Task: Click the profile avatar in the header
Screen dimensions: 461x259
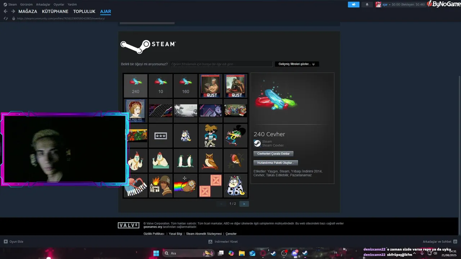Action: (378, 4)
